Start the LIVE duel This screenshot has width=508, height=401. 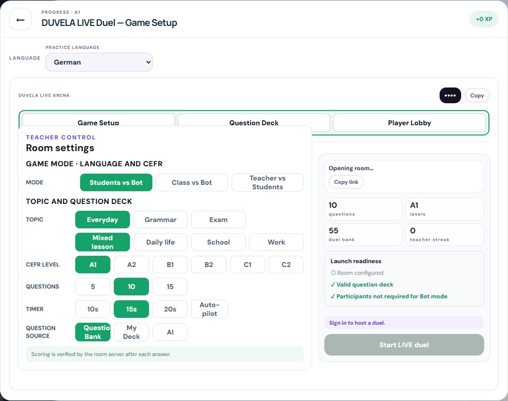point(404,345)
